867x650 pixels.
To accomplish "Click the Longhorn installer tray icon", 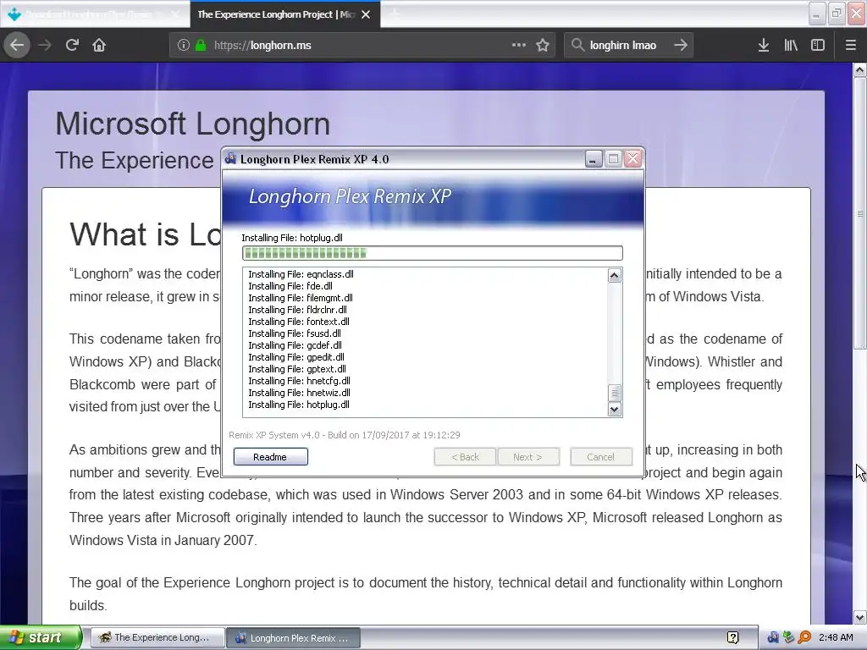I will tap(772, 637).
